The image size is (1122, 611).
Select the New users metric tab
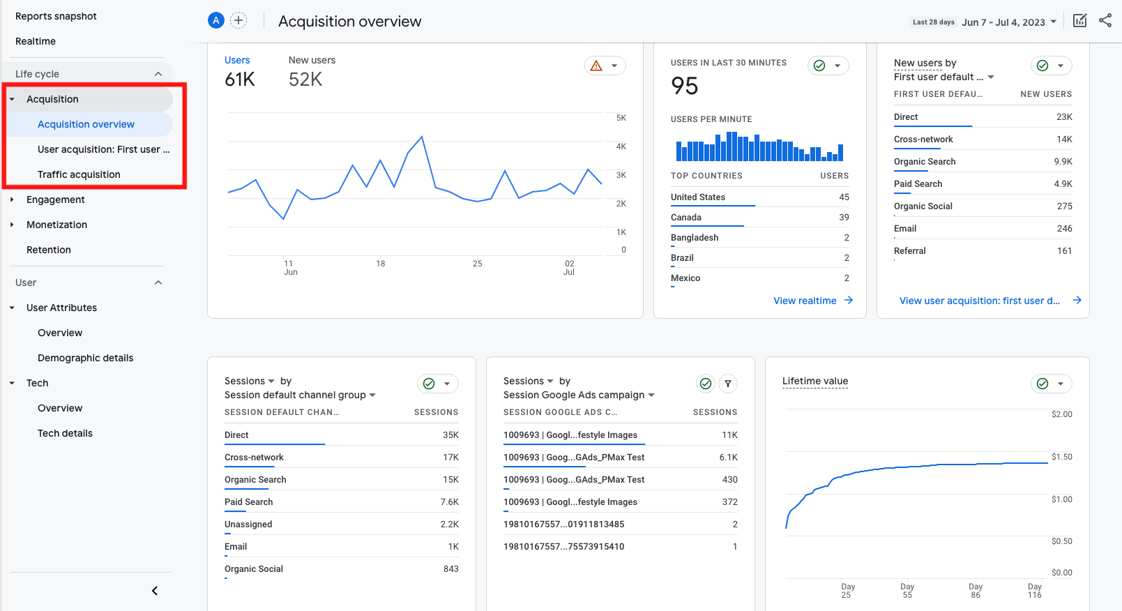pyautogui.click(x=312, y=61)
